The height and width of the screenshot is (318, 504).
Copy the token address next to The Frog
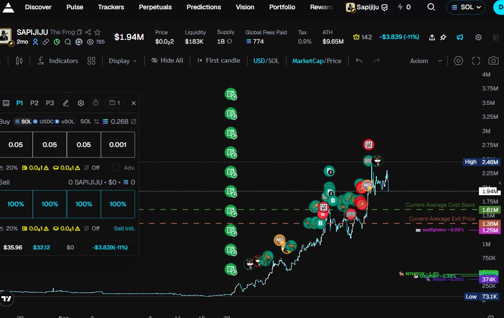[x=79, y=32]
